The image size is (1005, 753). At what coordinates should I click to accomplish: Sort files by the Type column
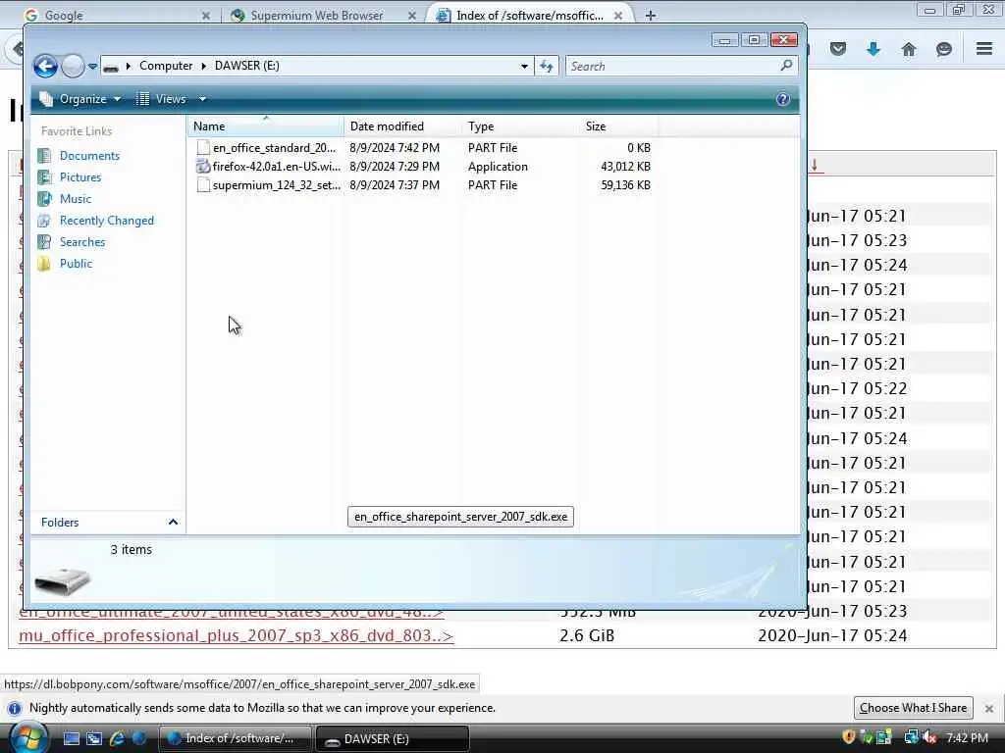click(520, 126)
